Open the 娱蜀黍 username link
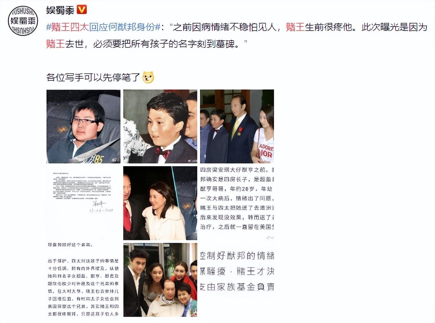 pyautogui.click(x=60, y=10)
